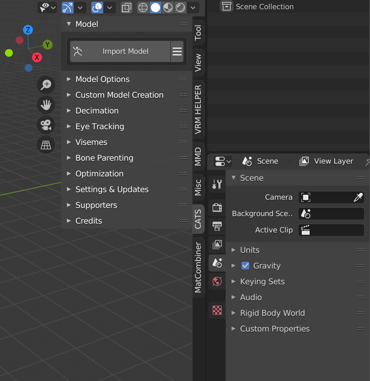Toggle the camera view icon
370x381 pixels.
click(46, 125)
